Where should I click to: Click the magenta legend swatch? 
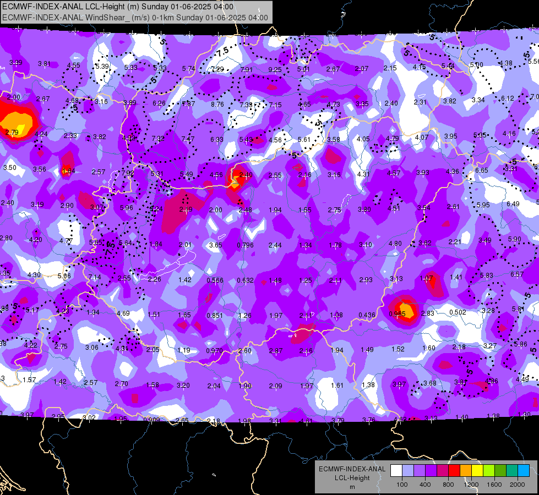click(x=443, y=471)
